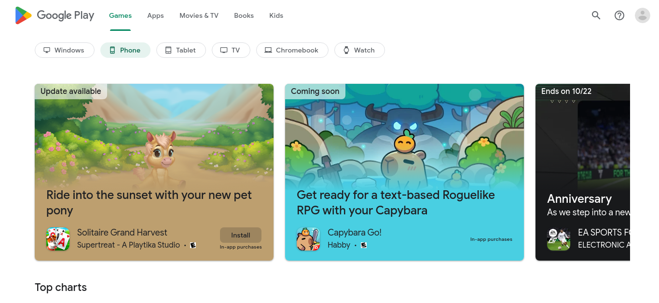Click the rating badge beside Habby
The image size is (659, 303).
[x=364, y=245]
